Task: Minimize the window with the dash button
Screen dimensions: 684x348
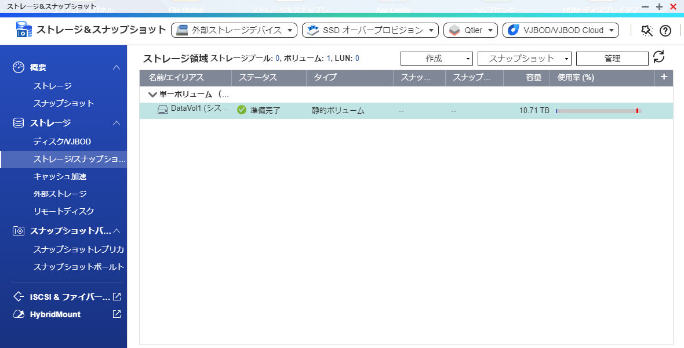Action: click(646, 7)
